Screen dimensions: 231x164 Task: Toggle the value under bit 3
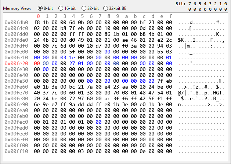210,9
